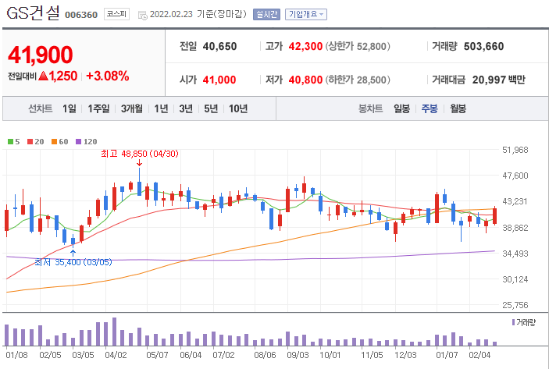The image size is (549, 369).
Task: Select the 1년 line chart tab
Action: [x=161, y=108]
